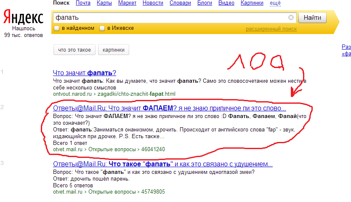Open the Почта service tab
Viewport: 351px width, 202px height.
83,3
